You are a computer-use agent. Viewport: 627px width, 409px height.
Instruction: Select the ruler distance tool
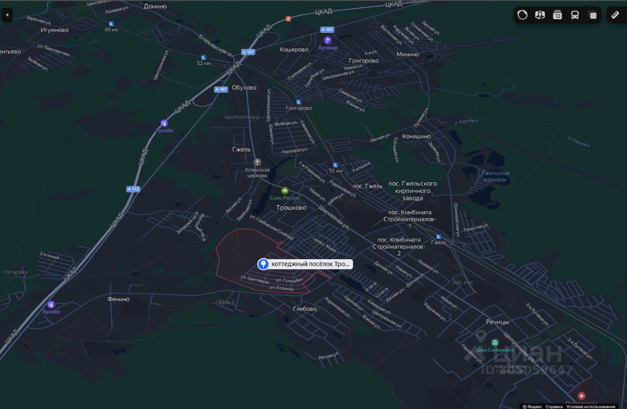tap(616, 15)
